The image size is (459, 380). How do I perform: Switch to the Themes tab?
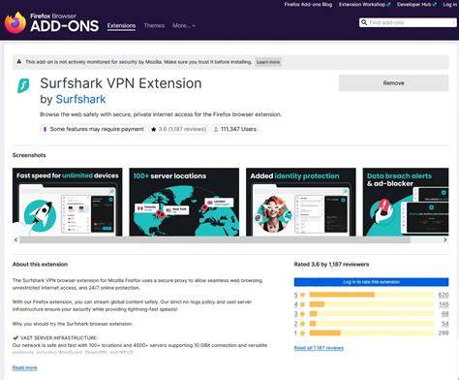[x=154, y=25]
